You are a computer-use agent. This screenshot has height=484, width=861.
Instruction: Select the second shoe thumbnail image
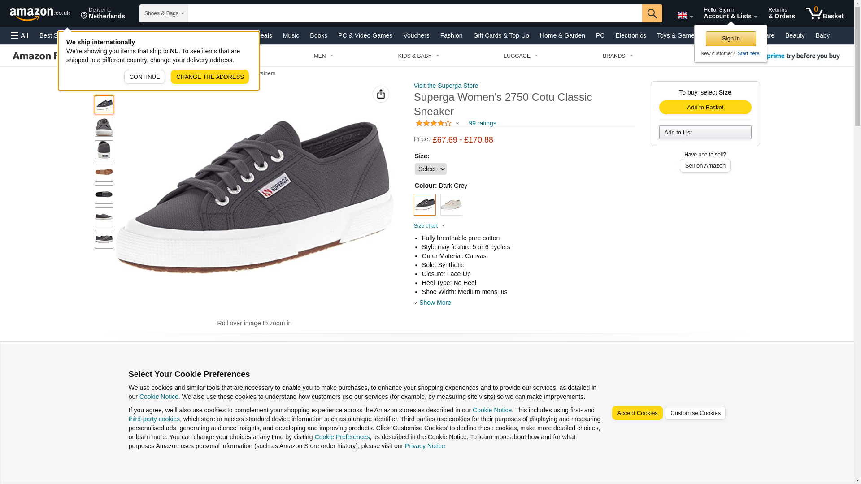point(104,127)
